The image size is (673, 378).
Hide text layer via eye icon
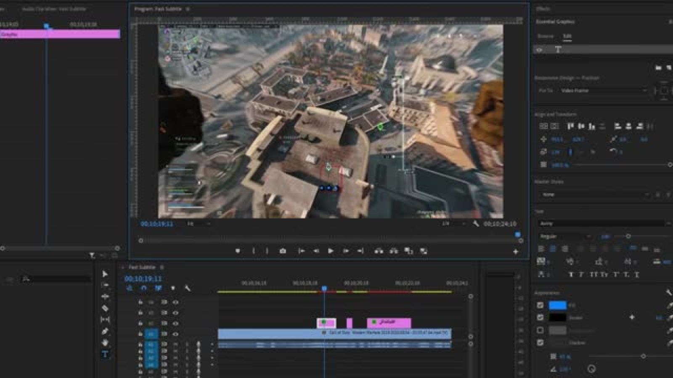540,50
